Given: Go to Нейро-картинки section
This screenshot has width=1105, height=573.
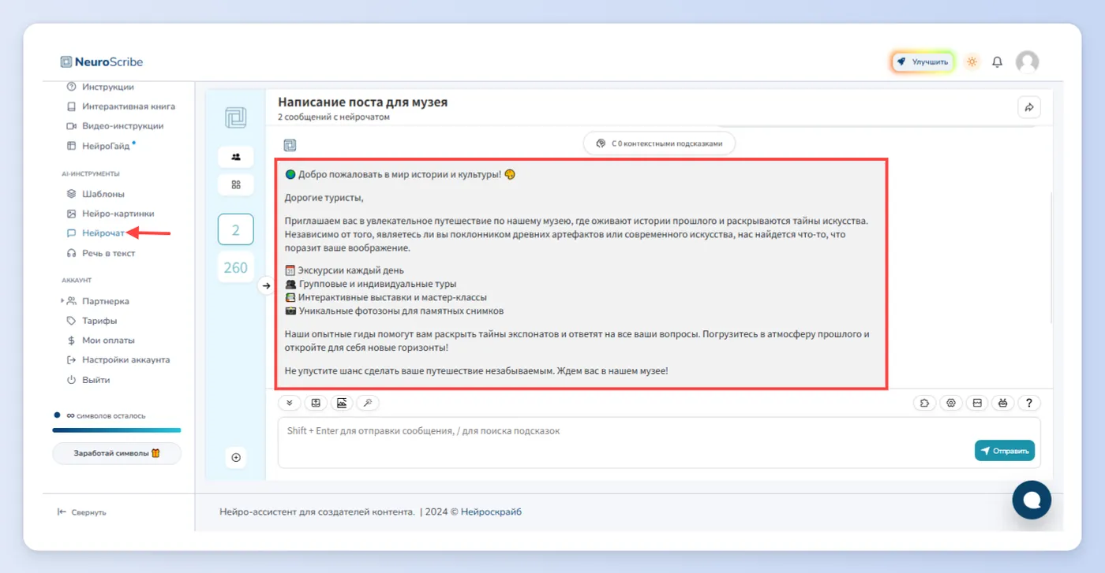Looking at the screenshot, I should click(110, 214).
